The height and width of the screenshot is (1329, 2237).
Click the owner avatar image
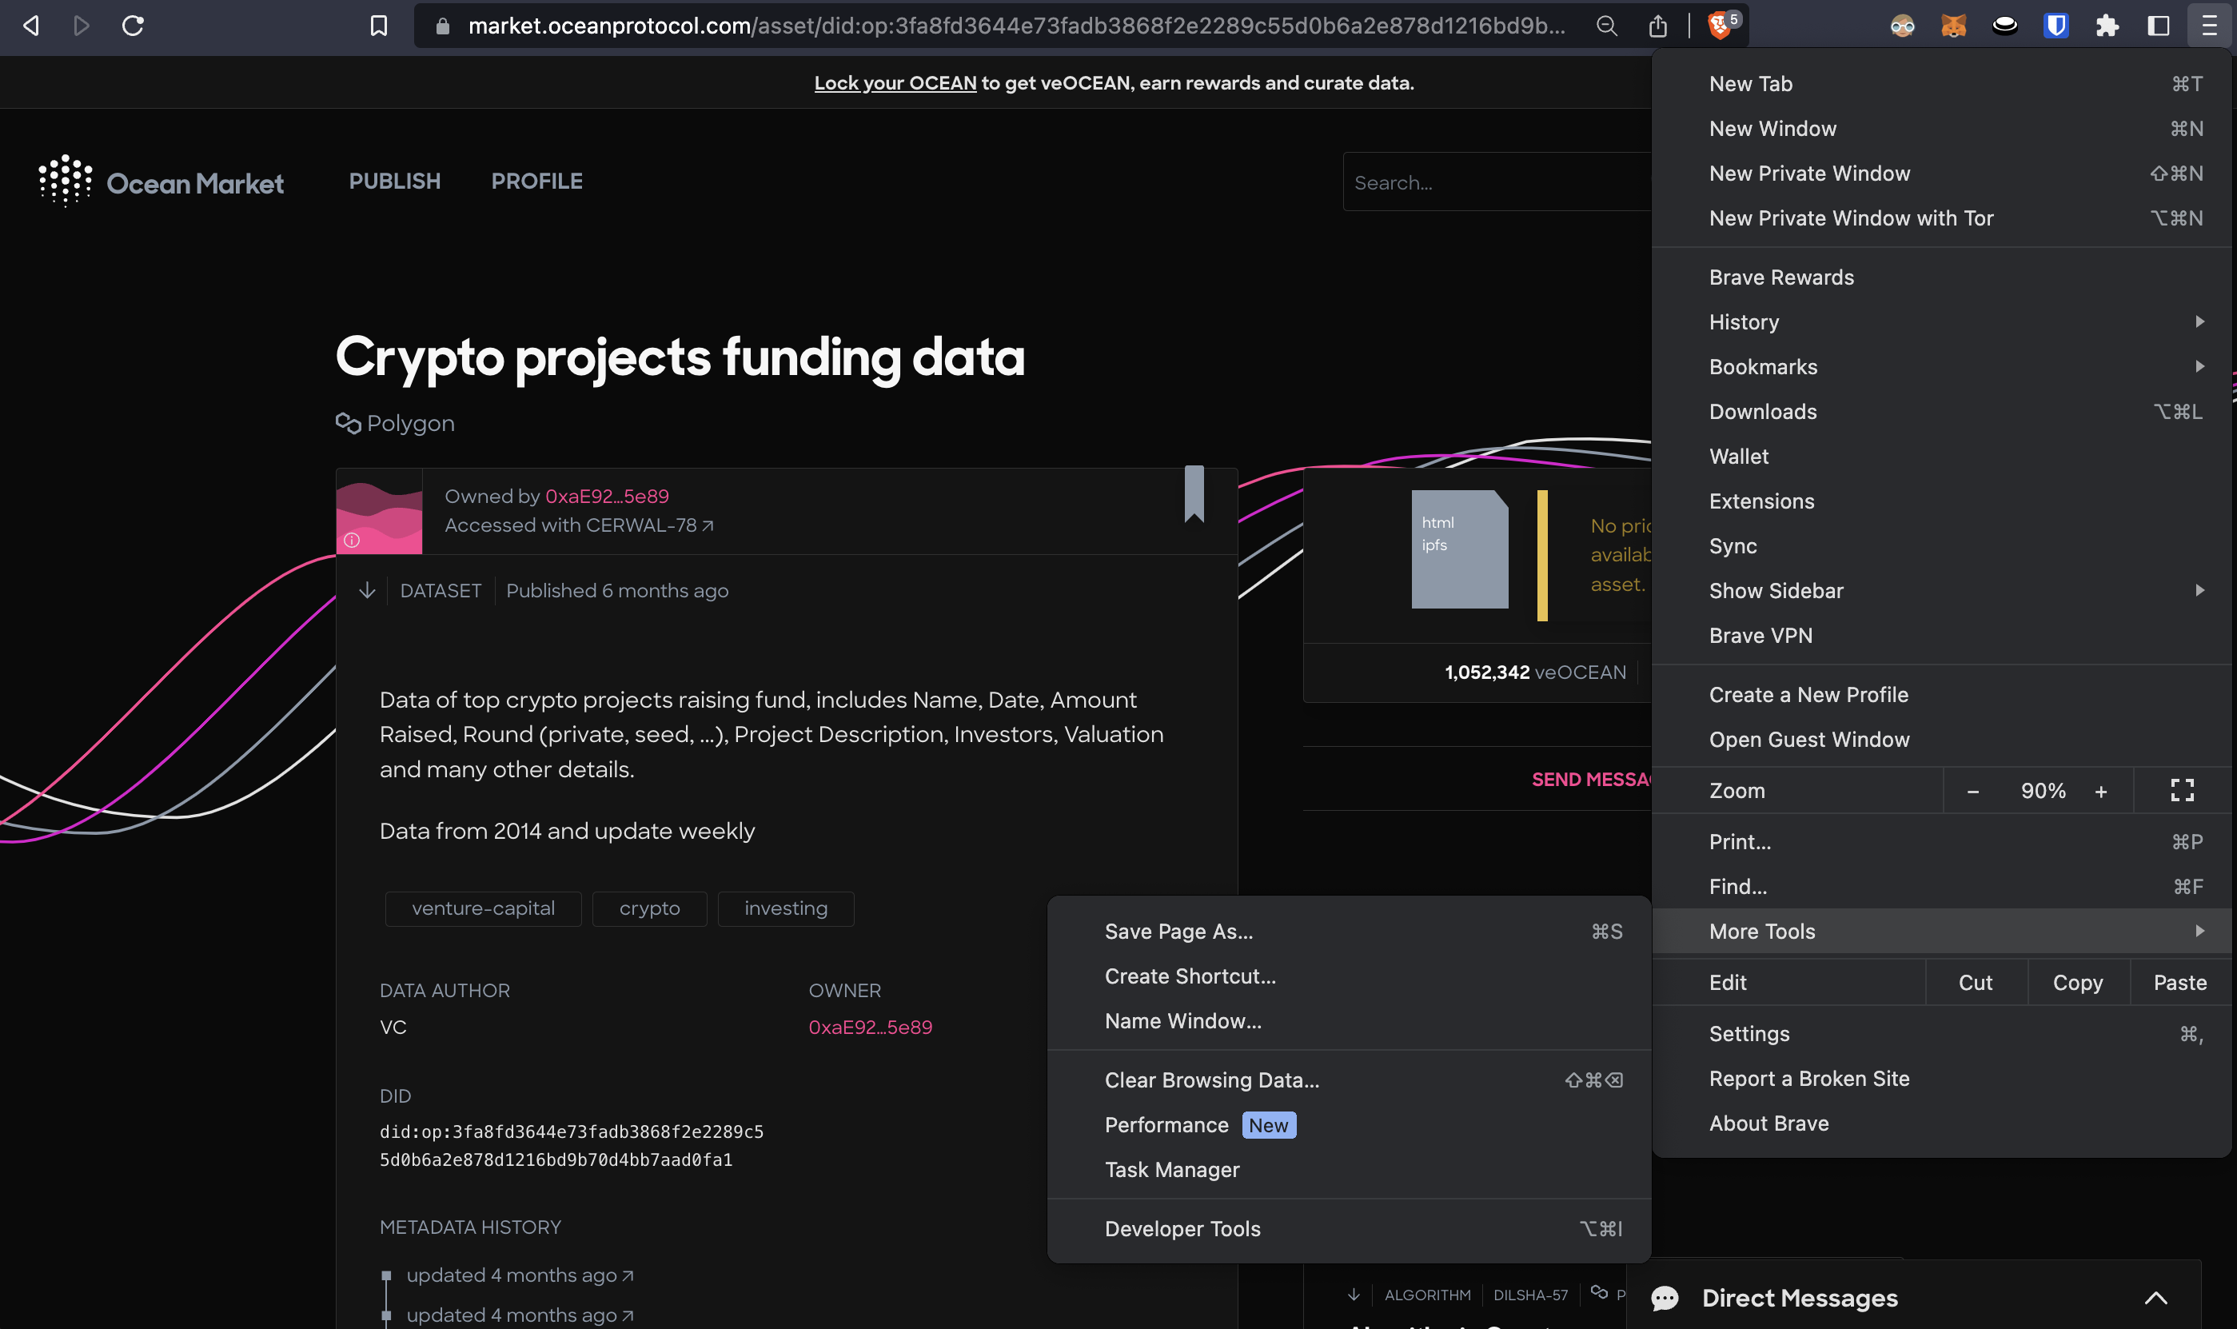click(x=380, y=511)
